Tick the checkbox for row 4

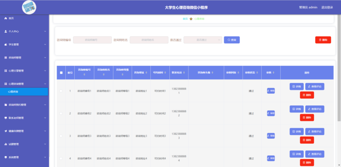[61, 159]
